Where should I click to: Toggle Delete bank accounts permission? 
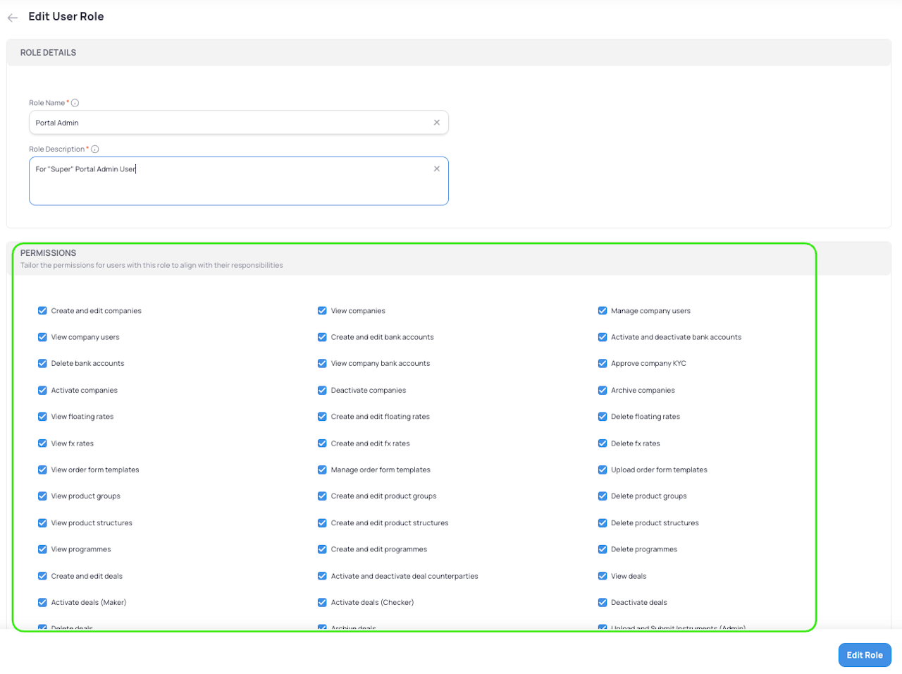pyautogui.click(x=42, y=364)
